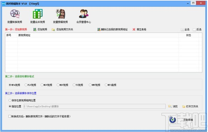Image resolution: width=208 pixels, height=132 pixels.
Task: Click the 浏览 browse folder icon
Action: coord(170,106)
